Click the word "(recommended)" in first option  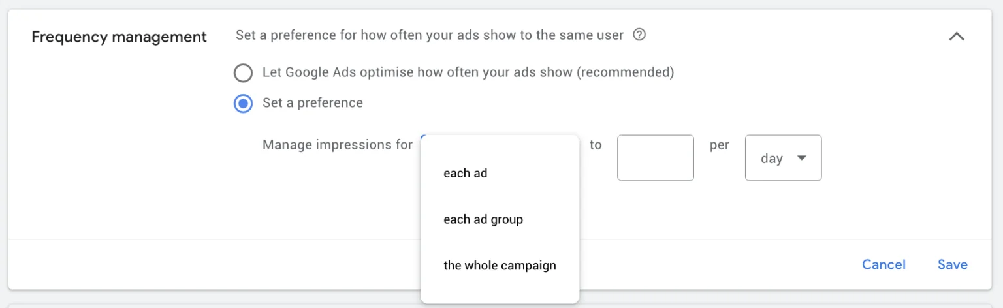625,72
